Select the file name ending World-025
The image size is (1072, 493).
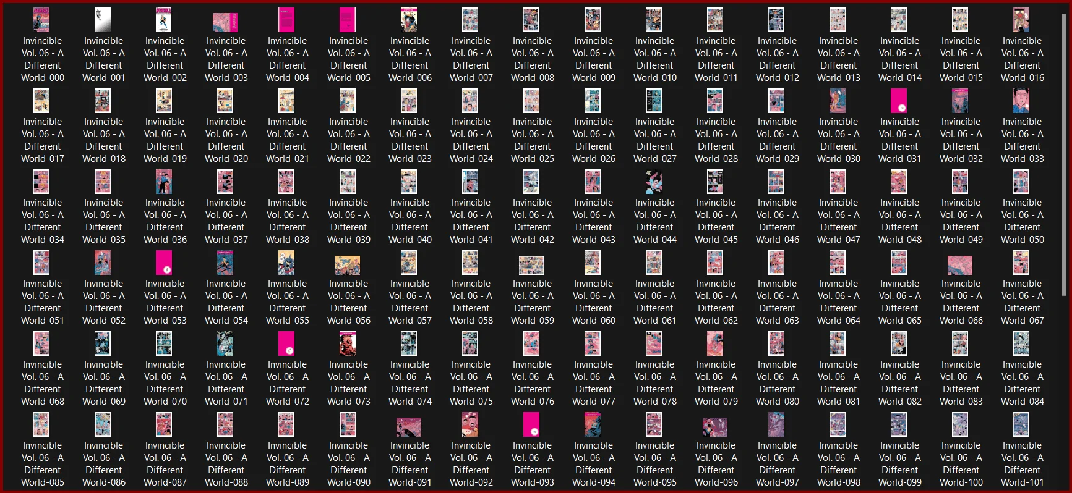533,140
